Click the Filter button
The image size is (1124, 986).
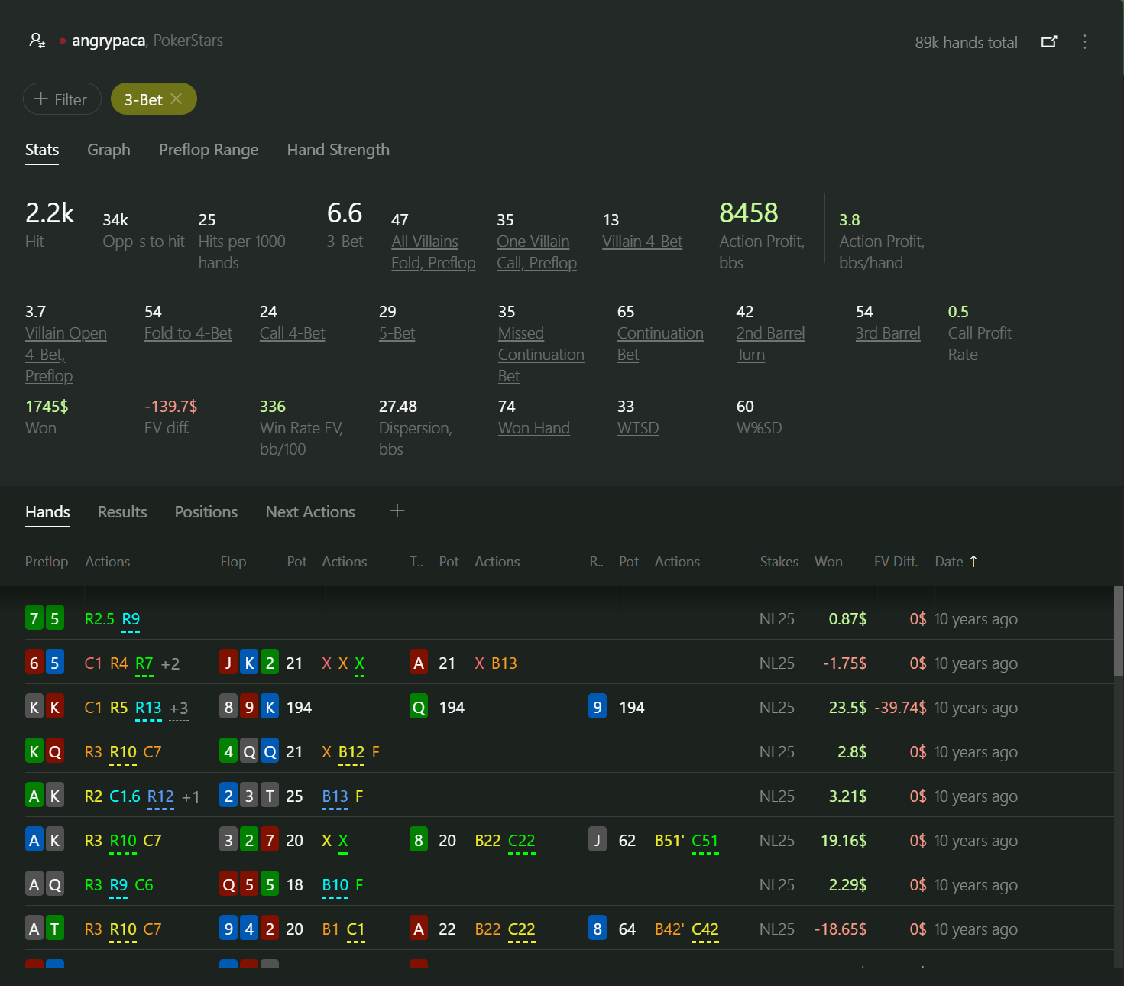point(62,99)
